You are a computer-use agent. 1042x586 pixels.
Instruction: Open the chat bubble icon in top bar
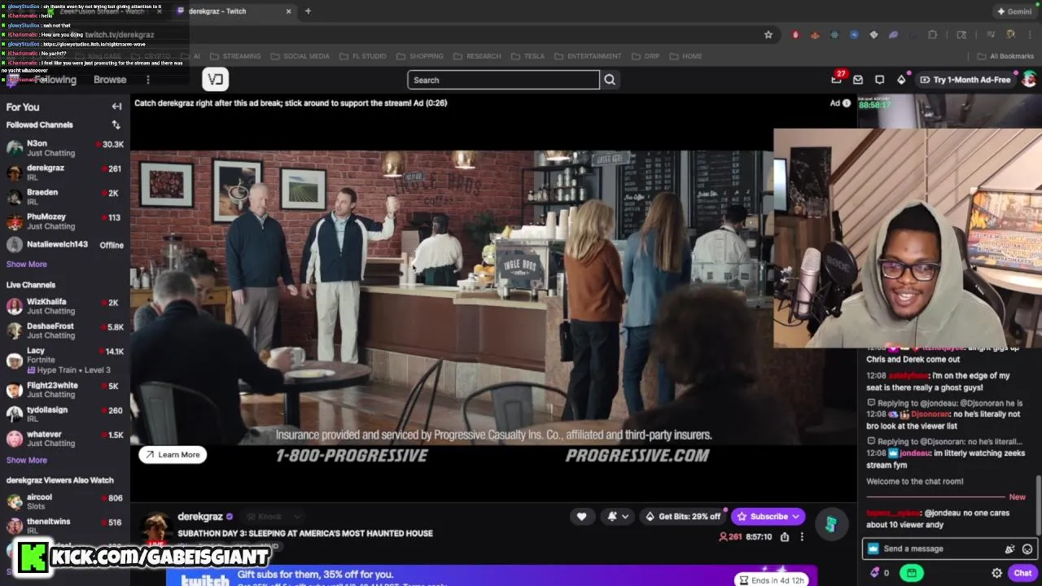[879, 80]
